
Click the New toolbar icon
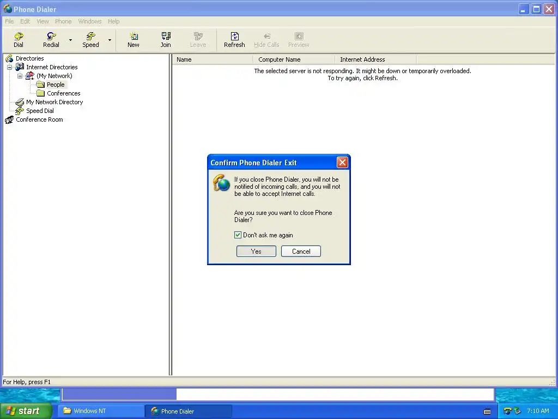134,40
